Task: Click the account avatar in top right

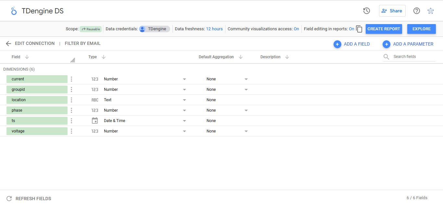Action: (430, 11)
